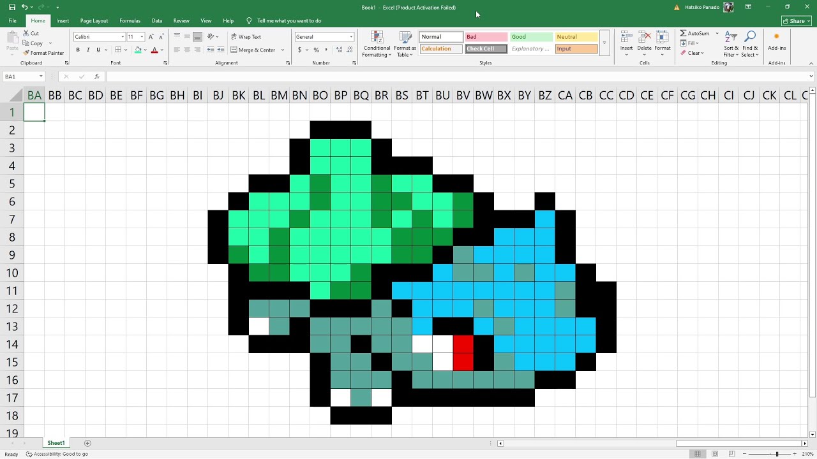This screenshot has width=817, height=459.
Task: Open the File tab
Action: click(x=12, y=21)
